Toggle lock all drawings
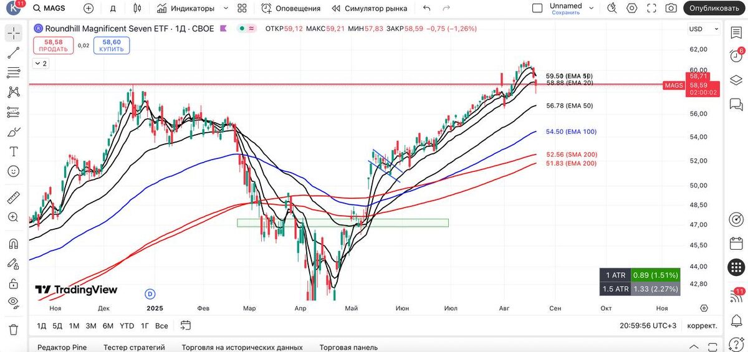Image resolution: width=748 pixels, height=352 pixels. coord(13,283)
